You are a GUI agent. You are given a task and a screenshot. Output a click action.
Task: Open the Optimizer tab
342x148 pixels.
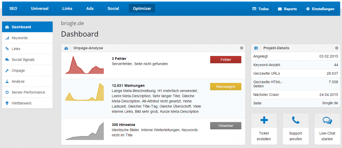click(x=142, y=8)
